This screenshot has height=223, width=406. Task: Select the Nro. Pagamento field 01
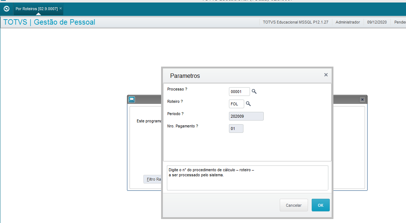coord(236,129)
